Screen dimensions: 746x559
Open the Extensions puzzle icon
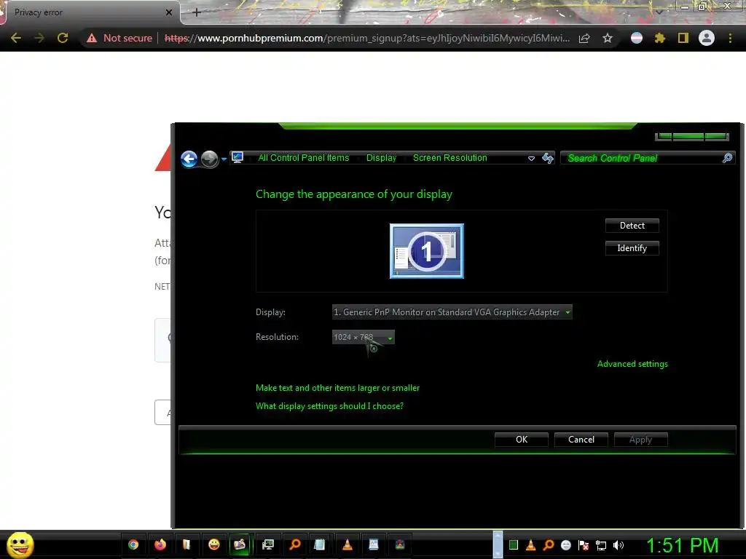pos(660,38)
